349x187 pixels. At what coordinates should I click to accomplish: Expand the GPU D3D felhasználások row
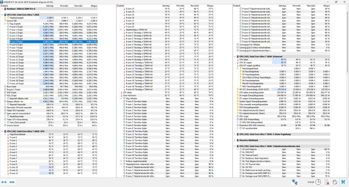tap(237, 122)
